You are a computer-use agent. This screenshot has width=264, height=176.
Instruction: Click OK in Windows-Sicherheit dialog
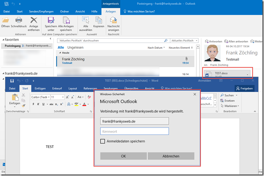(x=123, y=156)
